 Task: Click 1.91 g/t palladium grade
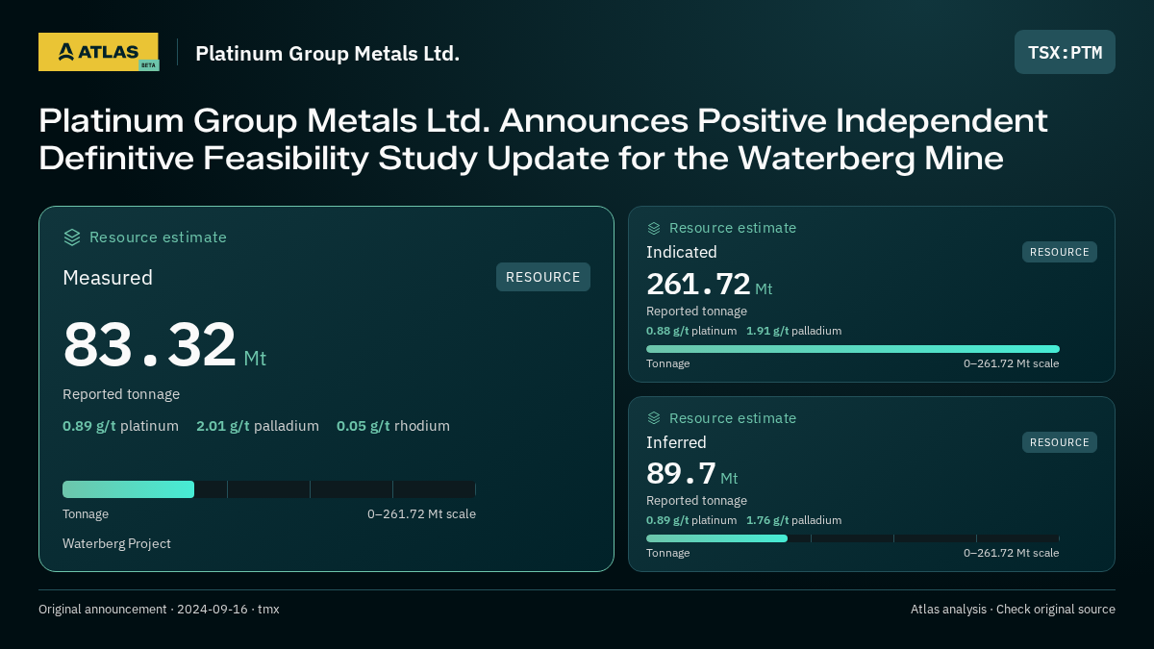tap(793, 331)
